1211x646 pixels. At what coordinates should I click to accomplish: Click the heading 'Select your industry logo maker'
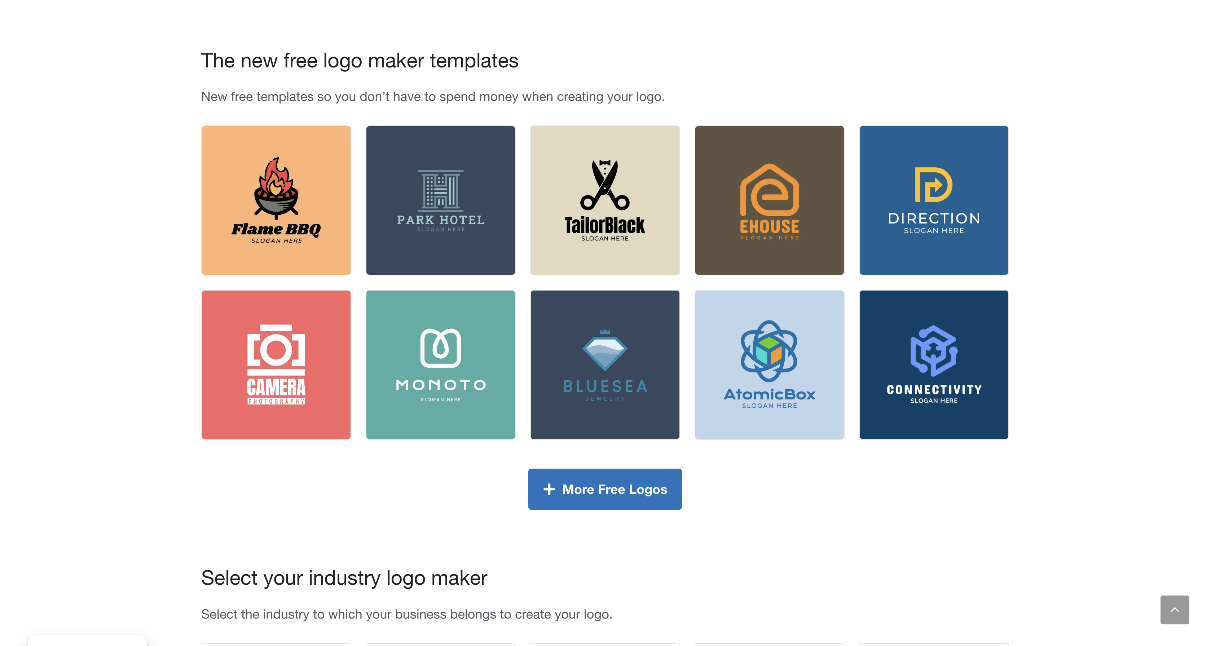[x=344, y=578]
